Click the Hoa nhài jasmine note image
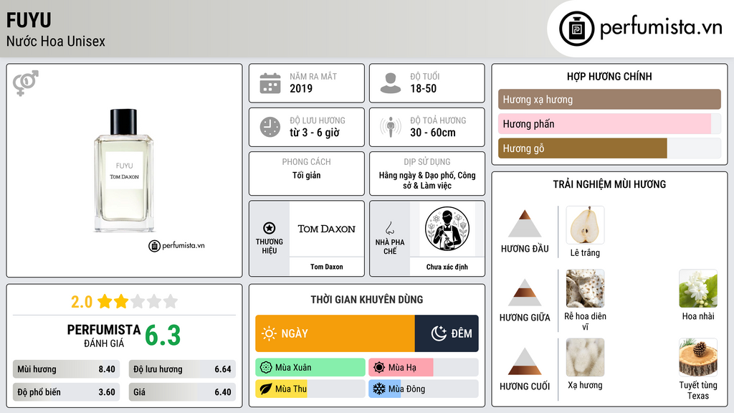The width and height of the screenshot is (734, 413). 698,288
